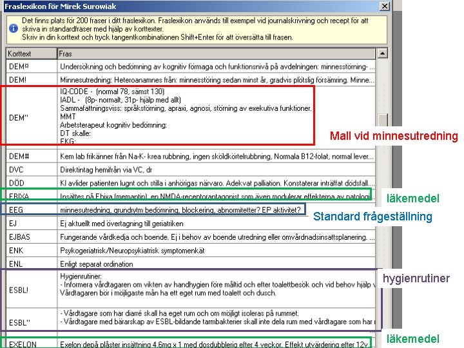Select the ENK korttext cell
The height and width of the screenshot is (348, 464).
[x=32, y=250]
